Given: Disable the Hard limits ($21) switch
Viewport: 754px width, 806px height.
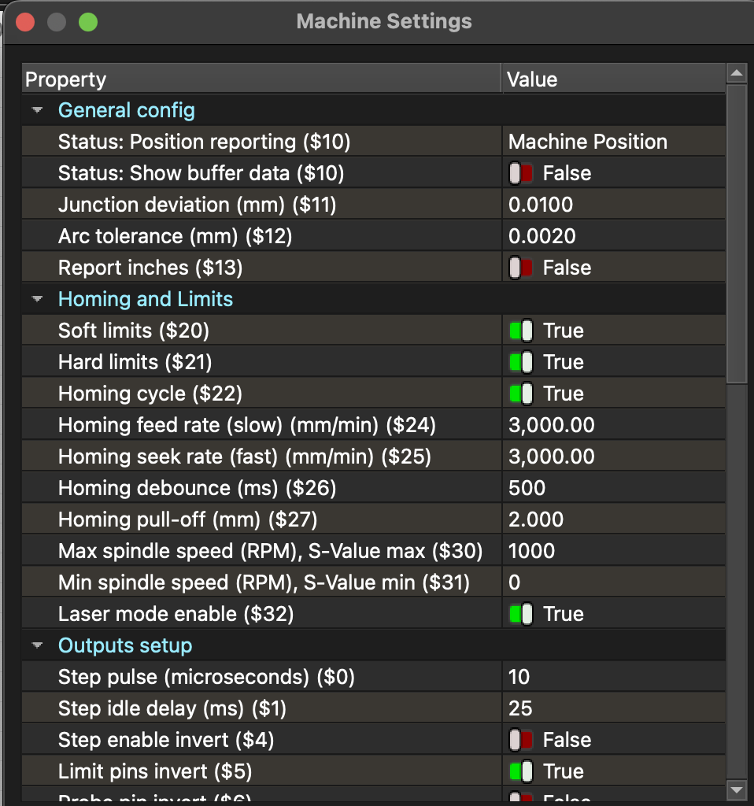Looking at the screenshot, I should click(521, 362).
